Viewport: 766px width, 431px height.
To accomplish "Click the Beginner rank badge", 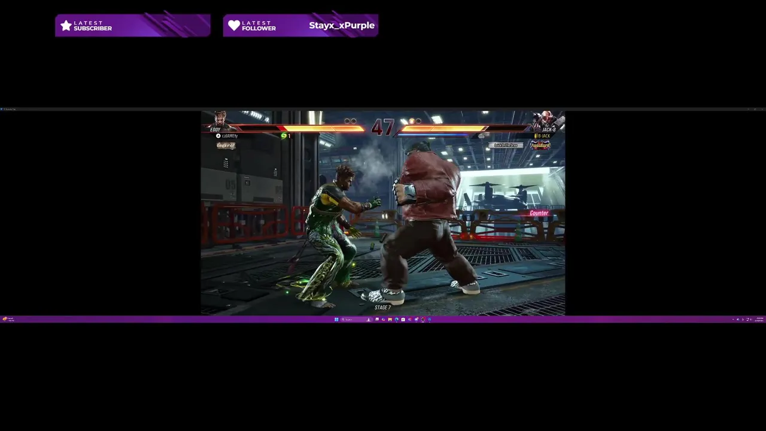I will [226, 145].
